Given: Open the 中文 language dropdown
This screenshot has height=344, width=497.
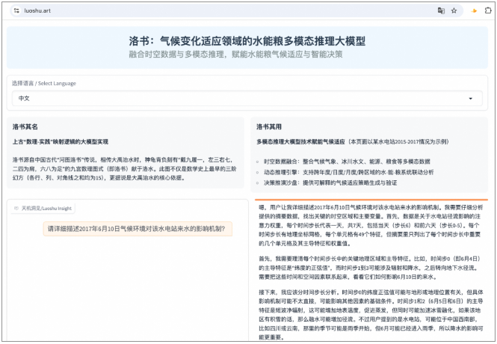Looking at the screenshot, I should click(x=247, y=98).
